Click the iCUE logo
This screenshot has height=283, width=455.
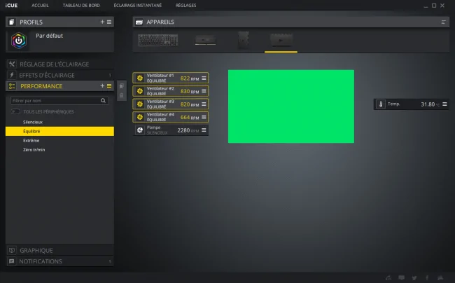[11, 5]
